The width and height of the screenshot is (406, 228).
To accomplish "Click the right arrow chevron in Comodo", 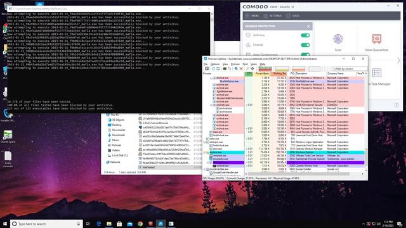I will pyautogui.click(x=398, y=60).
